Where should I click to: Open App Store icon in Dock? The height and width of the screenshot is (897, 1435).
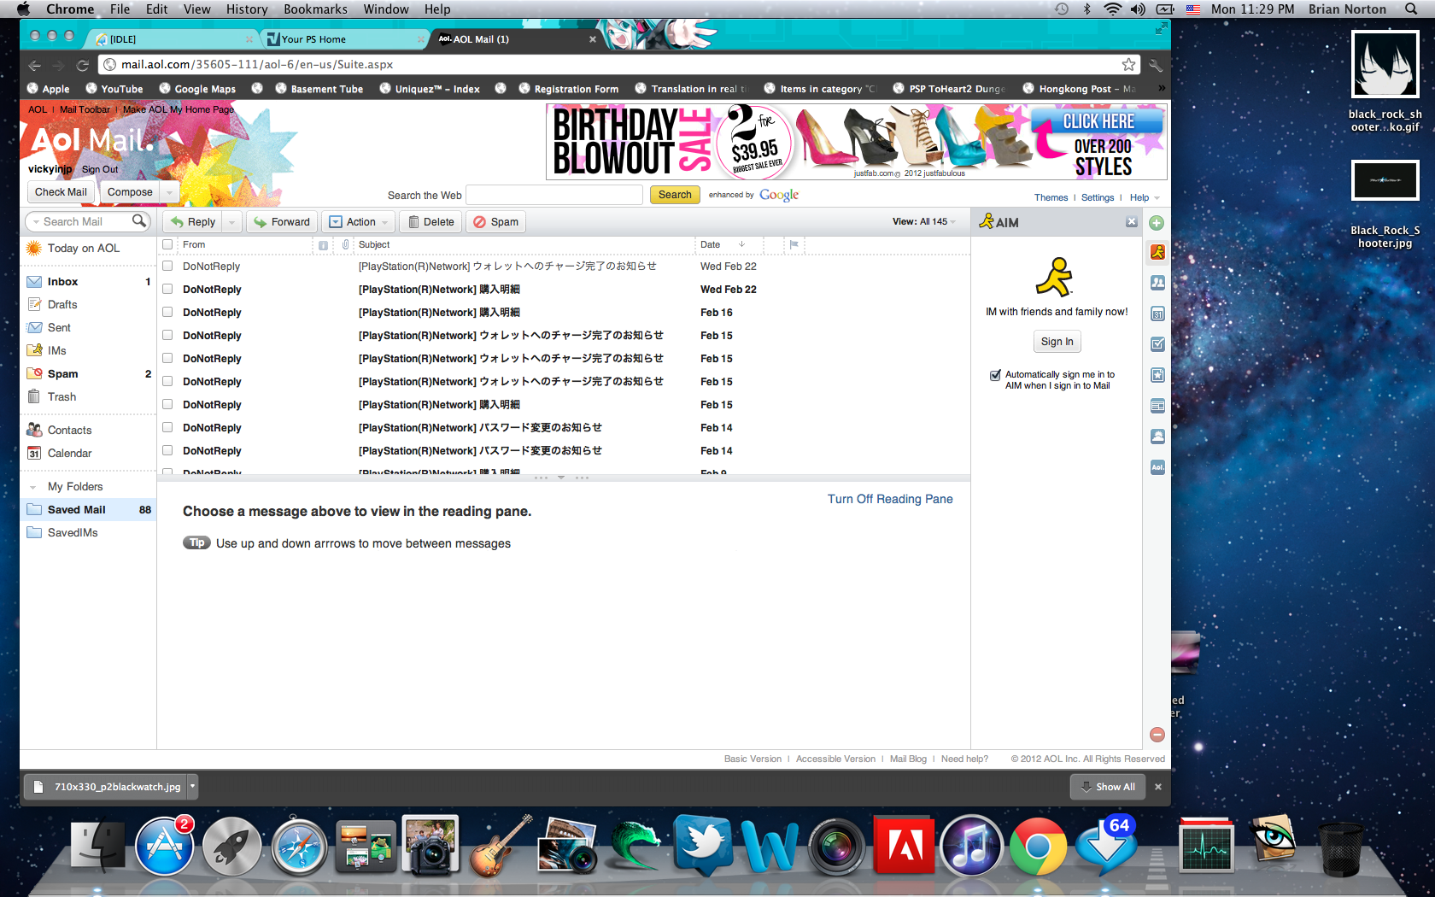click(x=164, y=846)
